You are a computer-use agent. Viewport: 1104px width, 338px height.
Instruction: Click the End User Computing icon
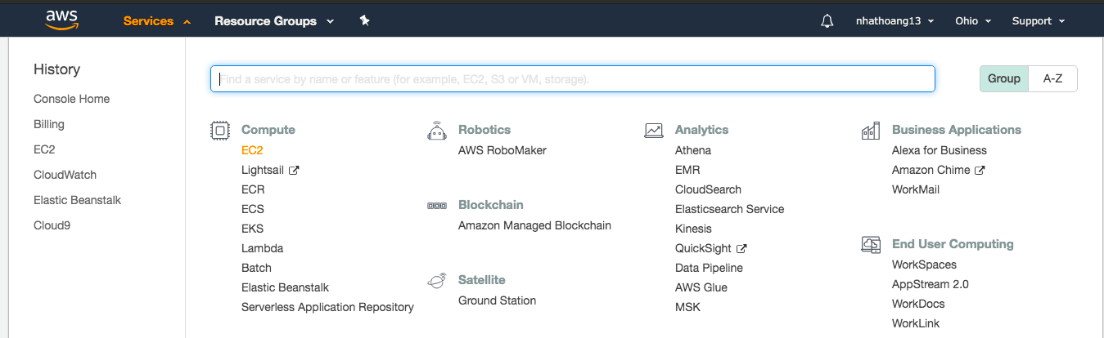871,244
